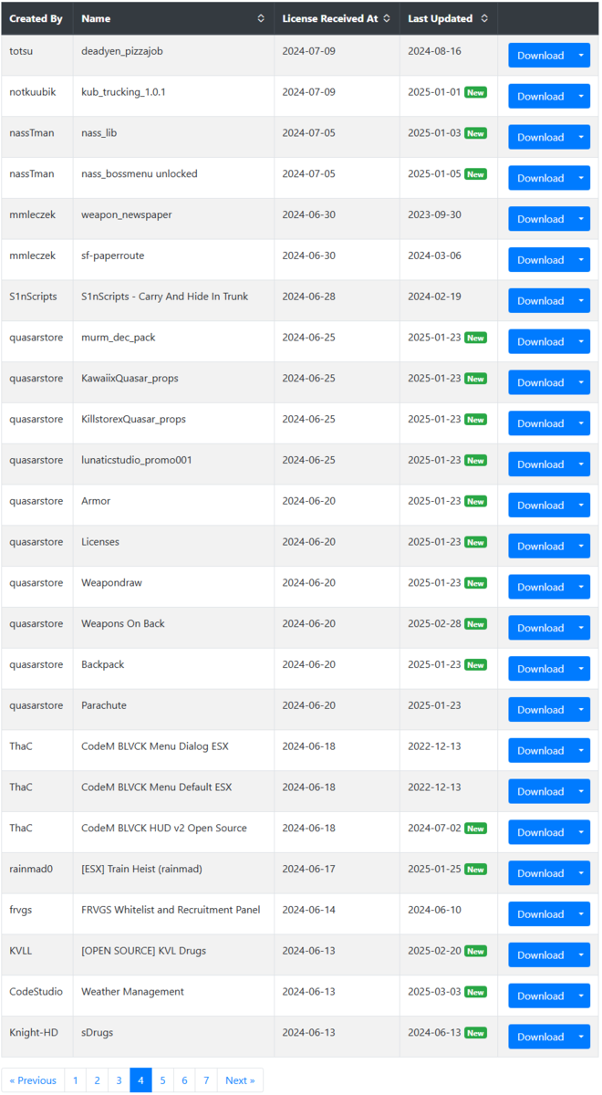Jump to page 1 of results

[75, 1080]
